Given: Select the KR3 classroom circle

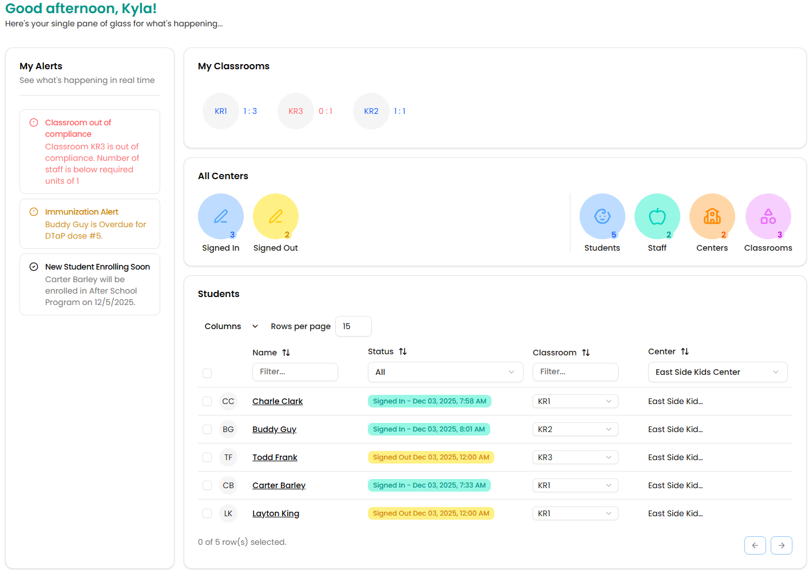Looking at the screenshot, I should [295, 111].
